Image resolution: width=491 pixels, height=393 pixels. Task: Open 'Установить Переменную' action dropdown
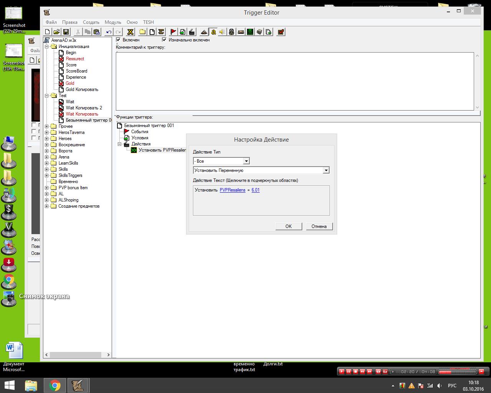326,170
